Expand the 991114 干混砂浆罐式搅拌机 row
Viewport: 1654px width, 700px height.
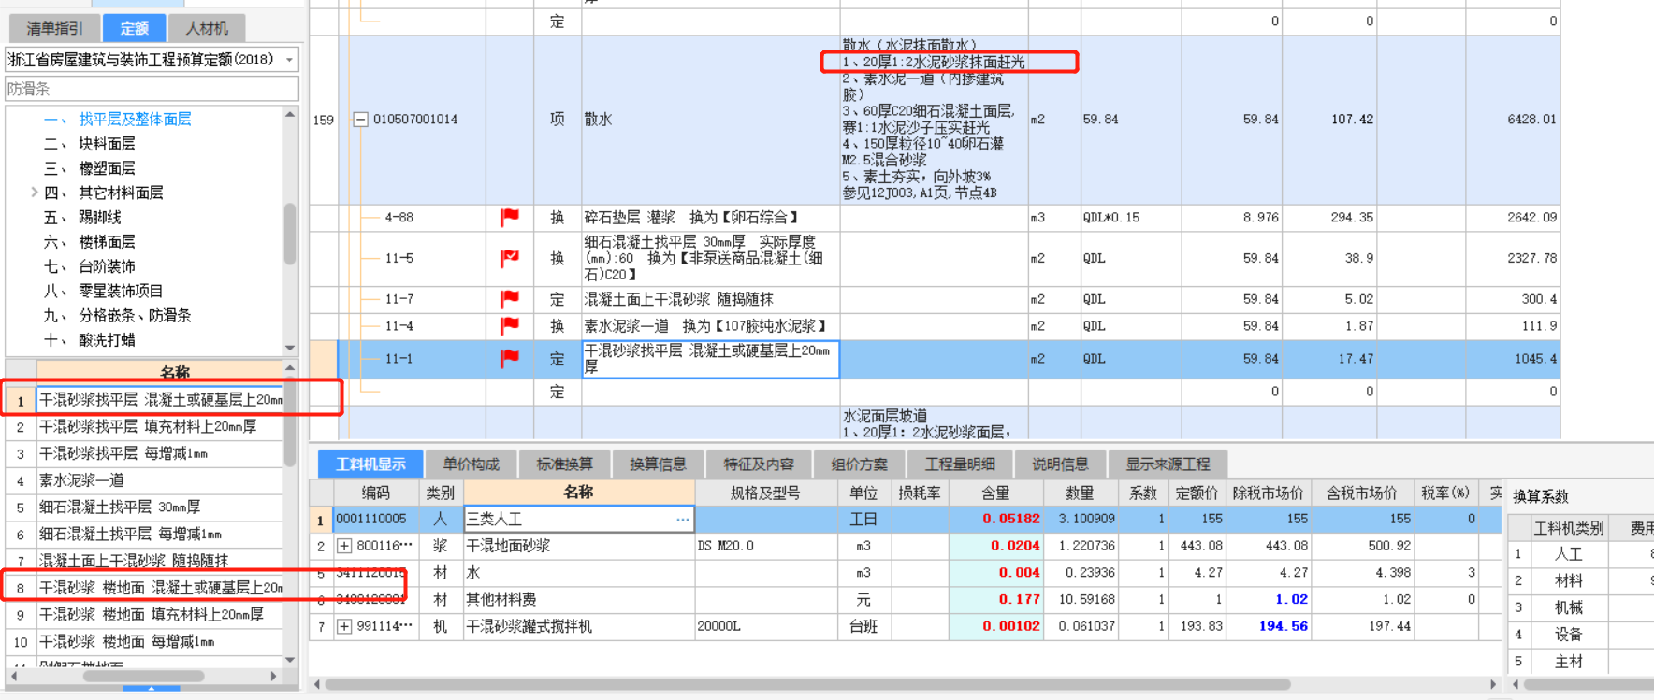pos(344,626)
